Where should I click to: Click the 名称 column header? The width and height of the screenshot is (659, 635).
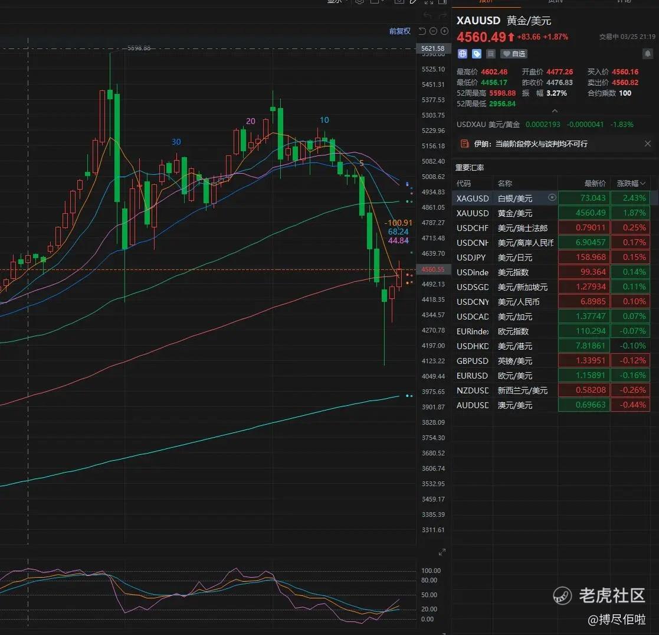(505, 184)
